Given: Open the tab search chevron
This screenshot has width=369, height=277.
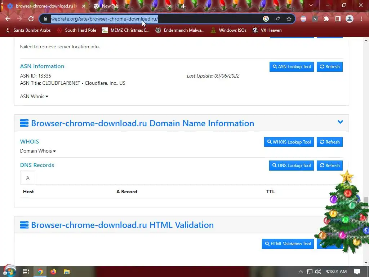Looking at the screenshot, I should point(311,5).
